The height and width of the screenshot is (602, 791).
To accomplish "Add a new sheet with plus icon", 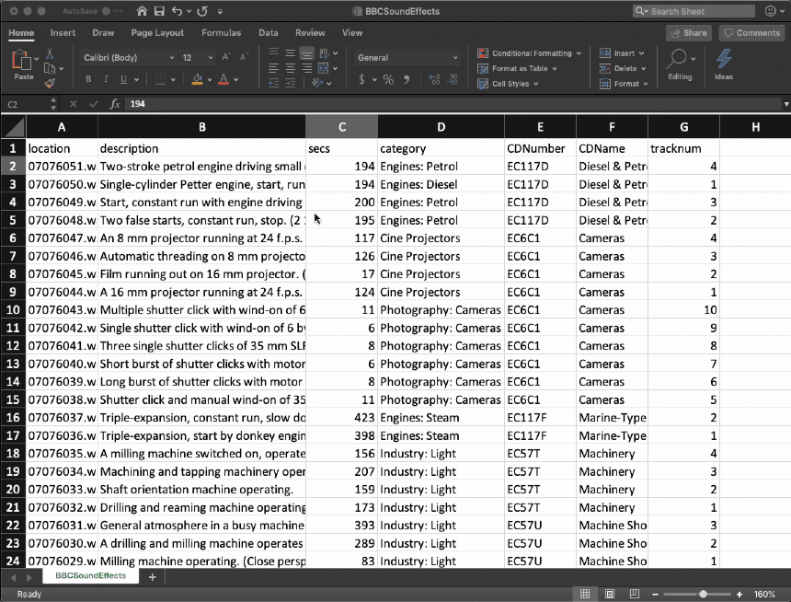I will click(153, 576).
